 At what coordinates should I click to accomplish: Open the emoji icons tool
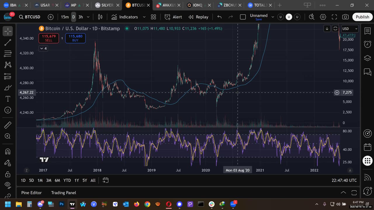tap(8, 110)
